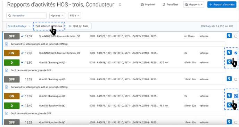Expand the Options dropdown
The width and height of the screenshot is (239, 127).
[x=57, y=16]
